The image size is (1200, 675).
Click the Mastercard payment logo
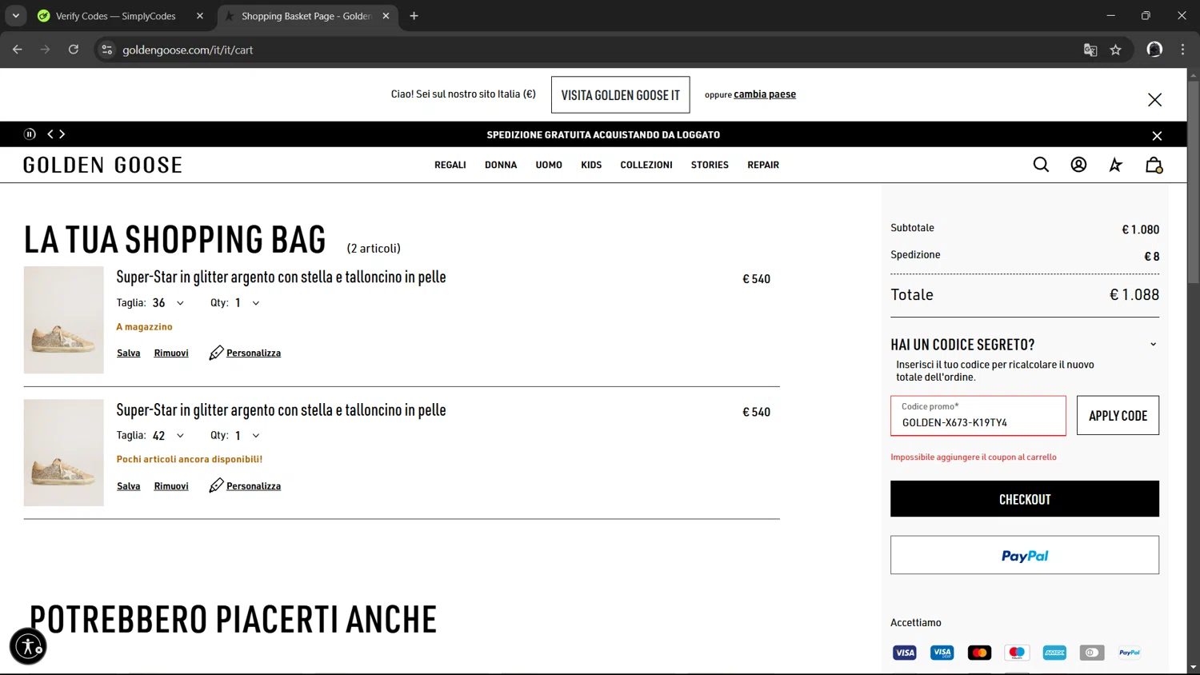tap(979, 653)
